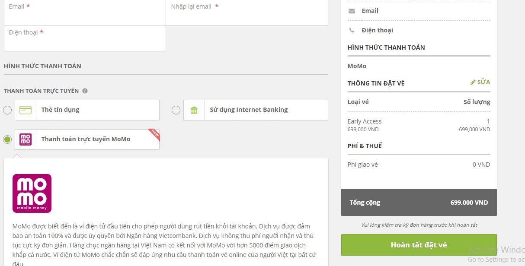Click the envelope icon in order summary
This screenshot has width=525, height=266.
pyautogui.click(x=352, y=11)
